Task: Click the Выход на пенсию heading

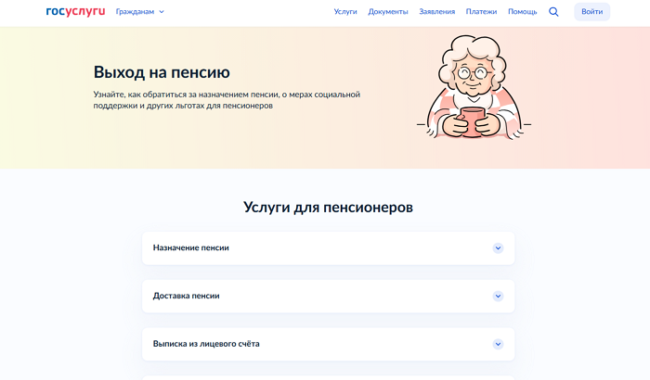Action: (x=162, y=72)
